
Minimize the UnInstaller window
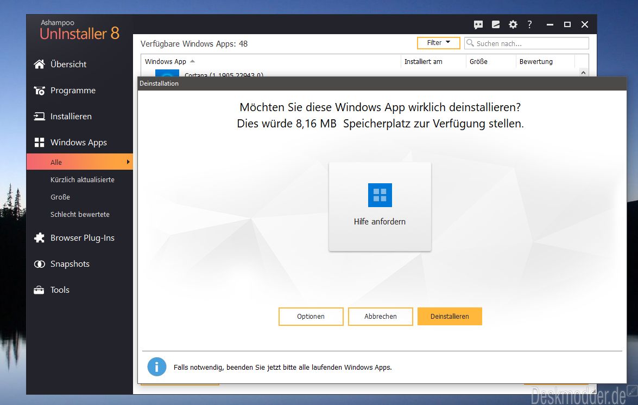coord(550,25)
